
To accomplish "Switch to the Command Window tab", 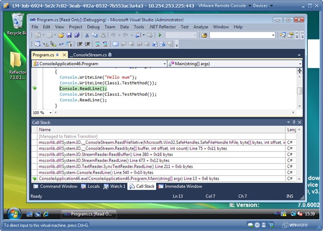I will (x=56, y=186).
